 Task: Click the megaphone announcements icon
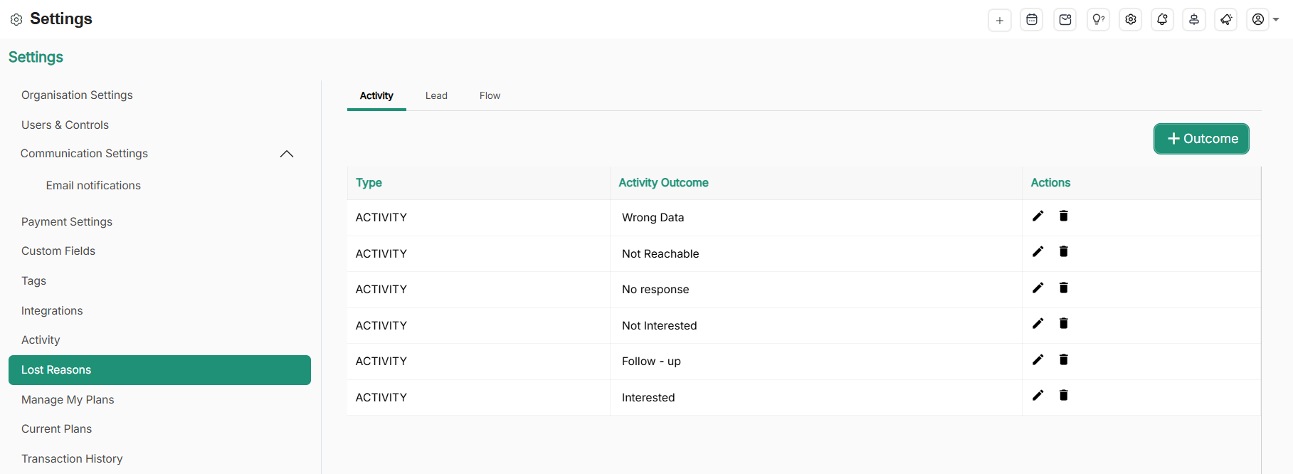1226,20
